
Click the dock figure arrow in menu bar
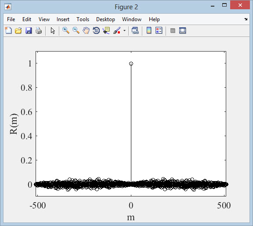246,19
